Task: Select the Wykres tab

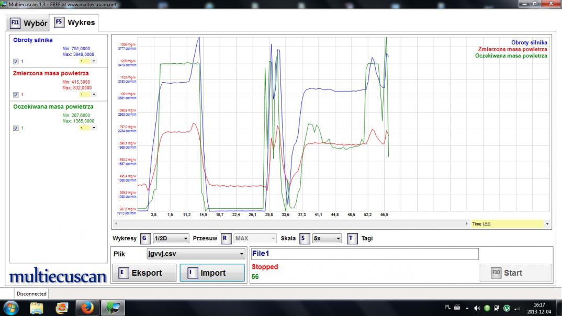Action: pos(75,23)
